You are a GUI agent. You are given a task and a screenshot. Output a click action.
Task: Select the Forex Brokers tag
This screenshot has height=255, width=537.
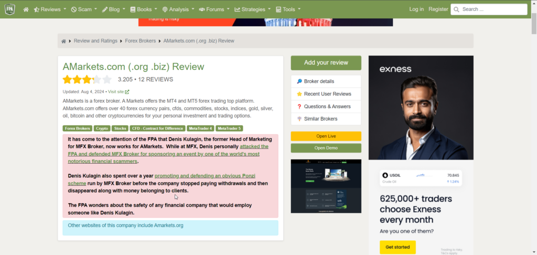(78, 129)
